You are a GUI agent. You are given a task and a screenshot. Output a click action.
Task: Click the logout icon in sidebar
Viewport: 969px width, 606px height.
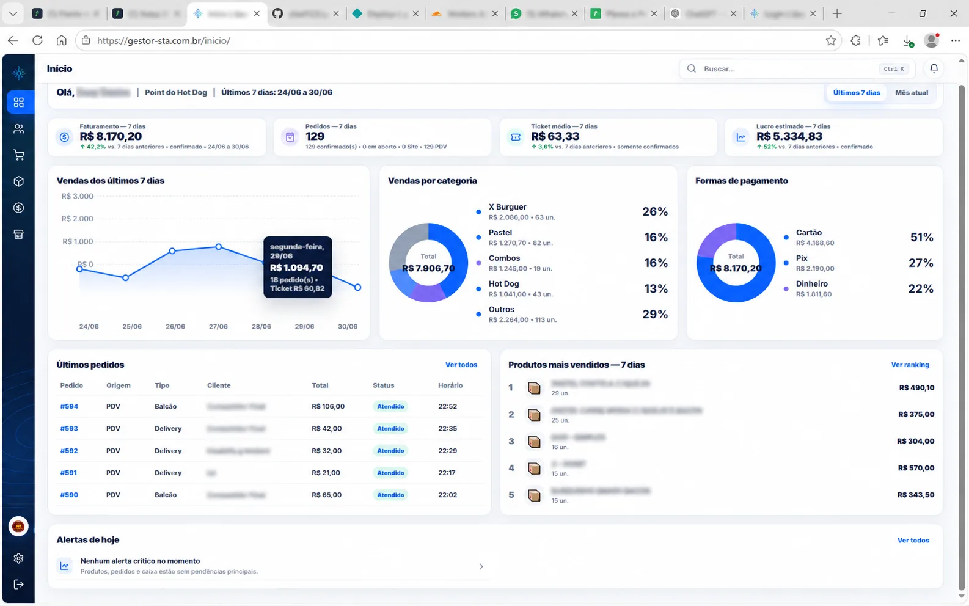19,585
